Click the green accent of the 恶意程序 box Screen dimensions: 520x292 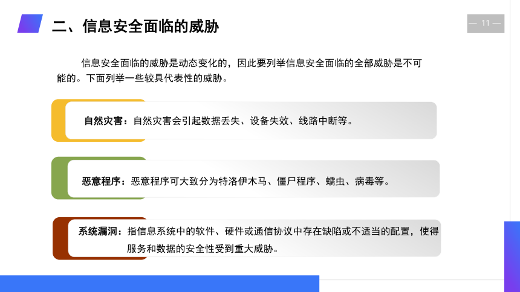pos(59,178)
